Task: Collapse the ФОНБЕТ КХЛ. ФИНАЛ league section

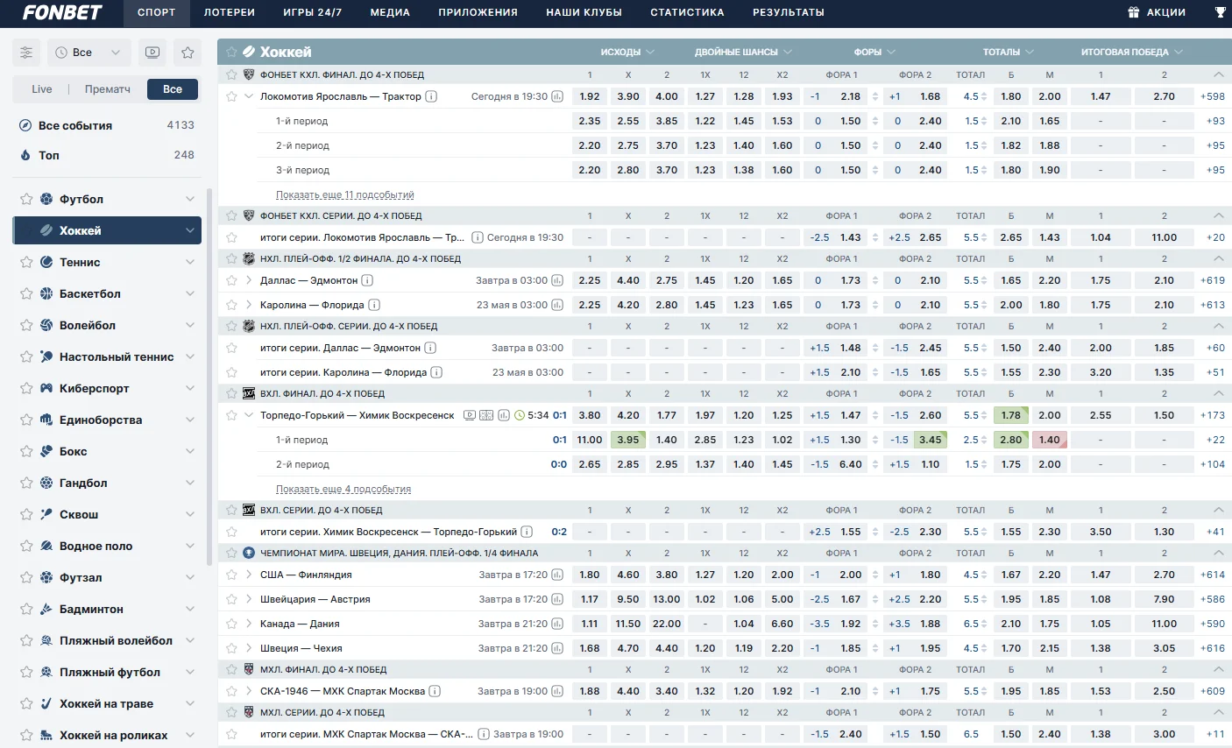Action: tap(1218, 75)
